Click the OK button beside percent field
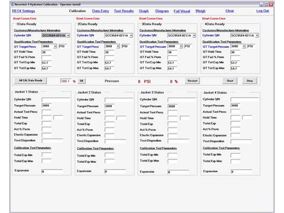The image size is (284, 213). [82, 81]
